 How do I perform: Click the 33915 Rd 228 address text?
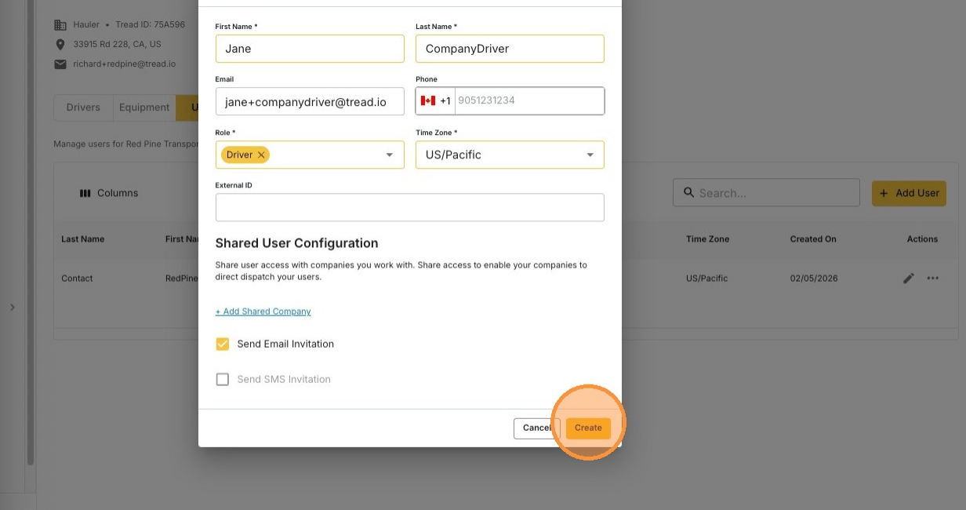tap(117, 45)
